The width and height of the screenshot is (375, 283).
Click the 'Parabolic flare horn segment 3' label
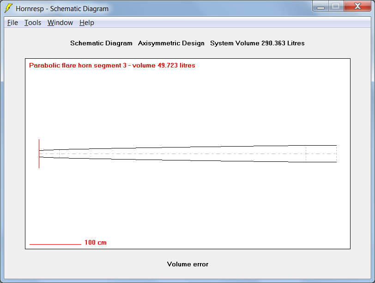click(78, 65)
